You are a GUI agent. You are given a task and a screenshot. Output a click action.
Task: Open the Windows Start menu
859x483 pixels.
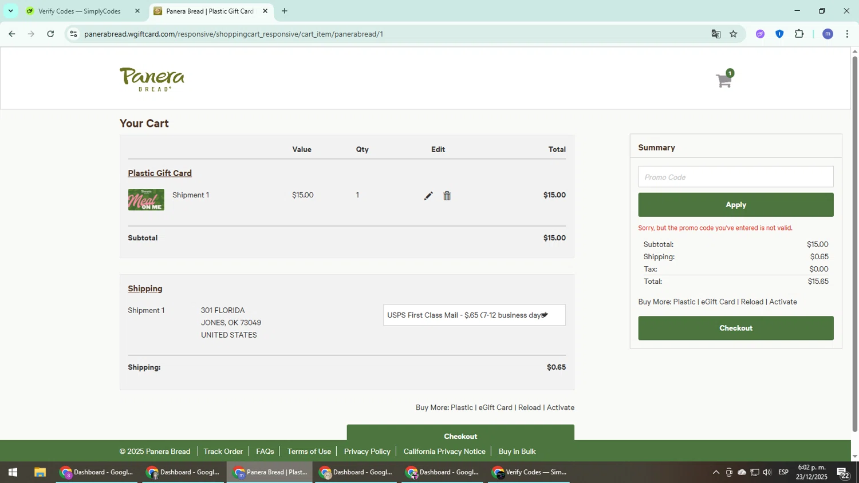click(x=13, y=472)
